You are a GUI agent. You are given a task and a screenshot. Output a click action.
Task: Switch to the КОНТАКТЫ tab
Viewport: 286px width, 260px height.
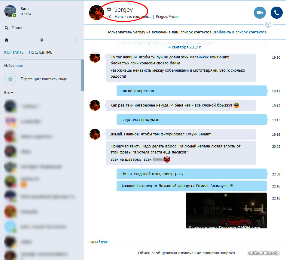[14, 52]
